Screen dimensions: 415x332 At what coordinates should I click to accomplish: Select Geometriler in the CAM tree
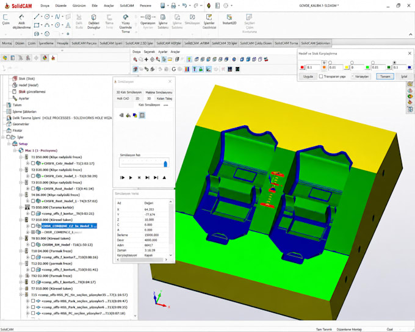(x=21, y=124)
